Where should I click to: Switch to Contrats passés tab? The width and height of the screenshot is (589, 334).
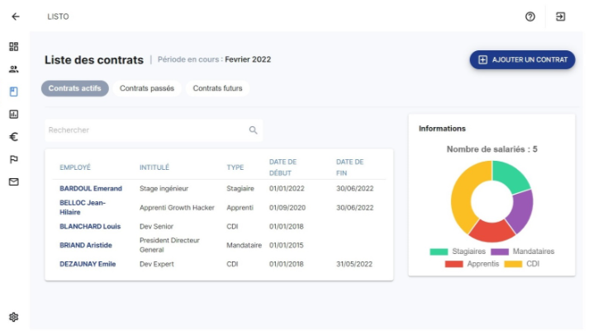tap(147, 88)
